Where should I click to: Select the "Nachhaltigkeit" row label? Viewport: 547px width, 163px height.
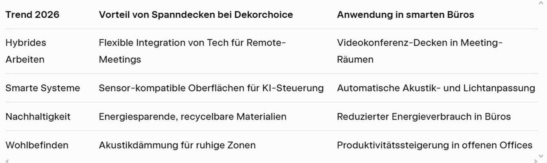pyautogui.click(x=38, y=117)
